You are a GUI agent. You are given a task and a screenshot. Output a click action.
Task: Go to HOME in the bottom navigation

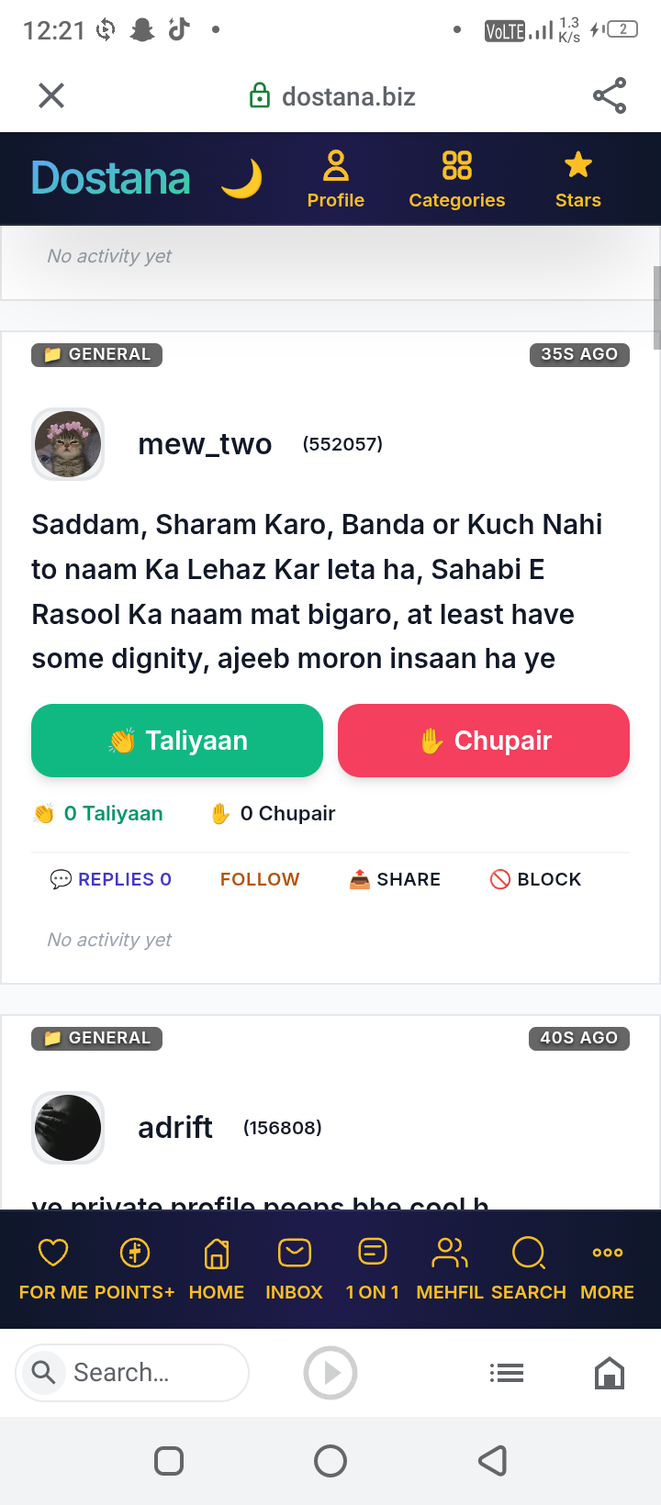[217, 1268]
